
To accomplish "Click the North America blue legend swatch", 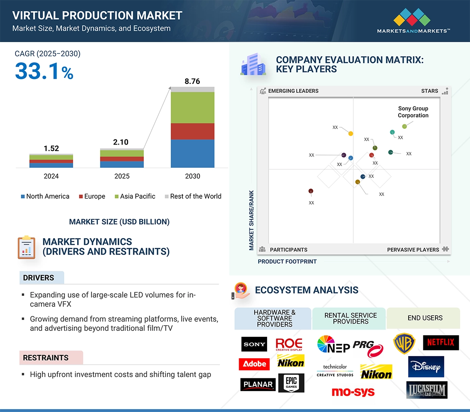I will pos(23,197).
